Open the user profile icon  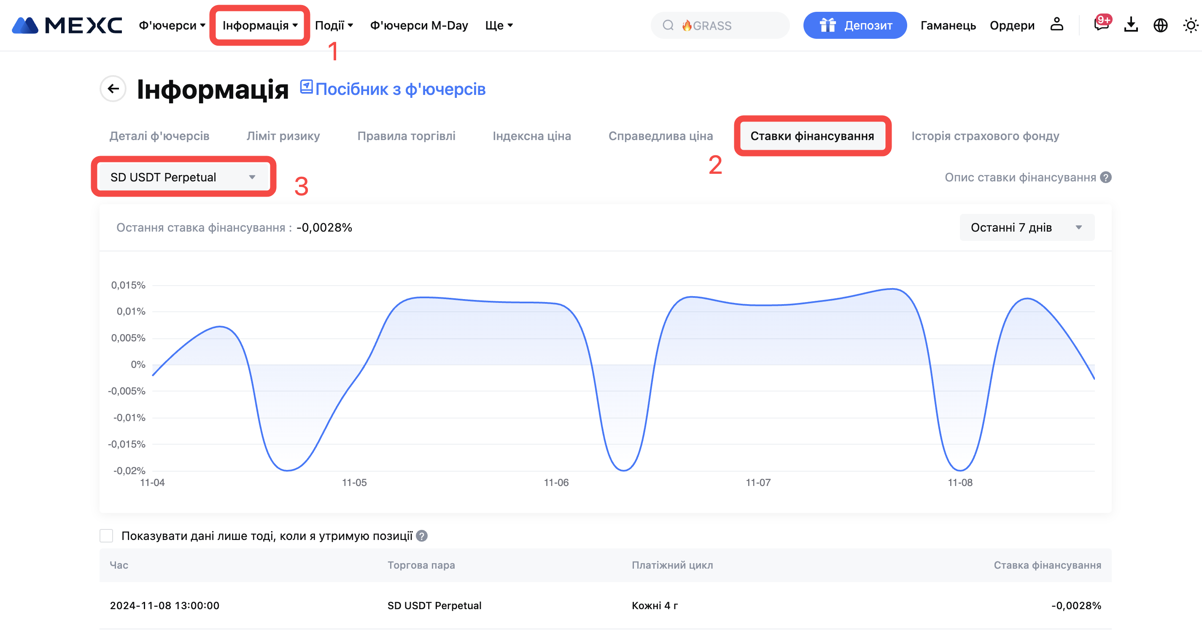[x=1056, y=25]
